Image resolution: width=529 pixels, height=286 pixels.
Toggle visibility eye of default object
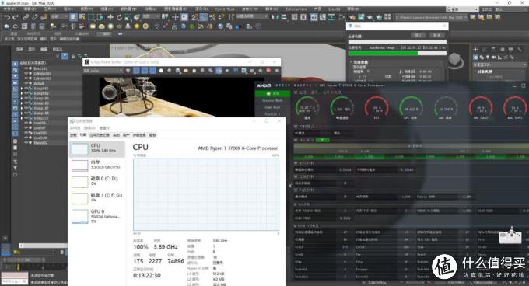(x=26, y=83)
